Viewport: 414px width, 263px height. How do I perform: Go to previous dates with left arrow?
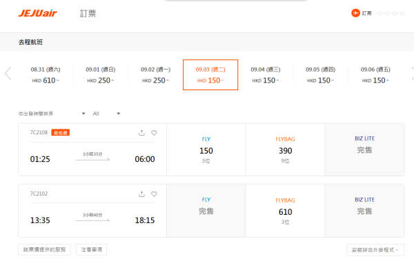pos(8,73)
